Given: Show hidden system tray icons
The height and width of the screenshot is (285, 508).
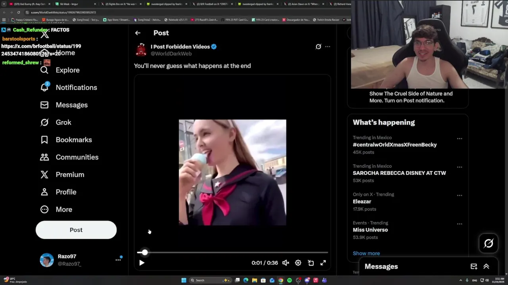Looking at the screenshot, I should pos(461,280).
